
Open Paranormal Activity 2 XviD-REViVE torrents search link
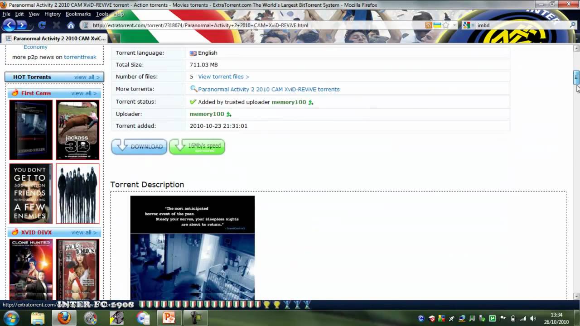pyautogui.click(x=269, y=89)
